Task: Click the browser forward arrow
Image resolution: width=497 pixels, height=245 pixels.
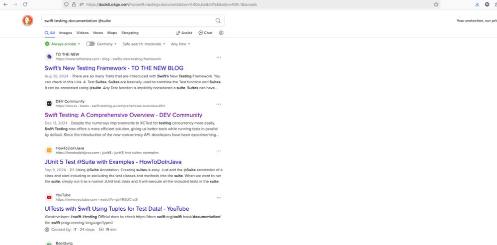Action: [x=15, y=4]
